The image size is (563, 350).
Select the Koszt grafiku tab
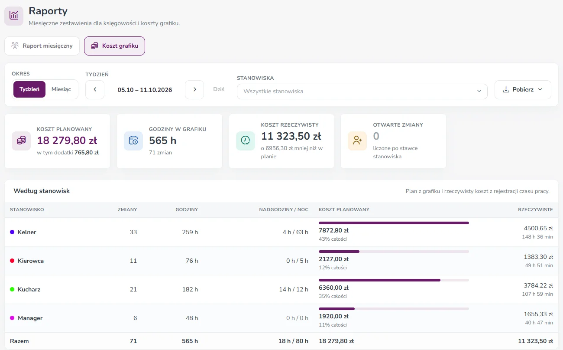point(114,46)
